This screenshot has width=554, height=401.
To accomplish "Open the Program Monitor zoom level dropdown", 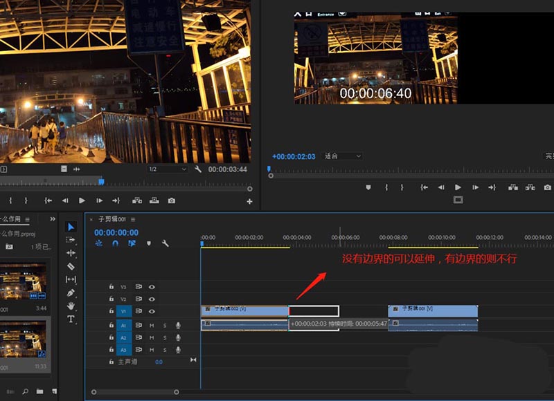I will [343, 156].
